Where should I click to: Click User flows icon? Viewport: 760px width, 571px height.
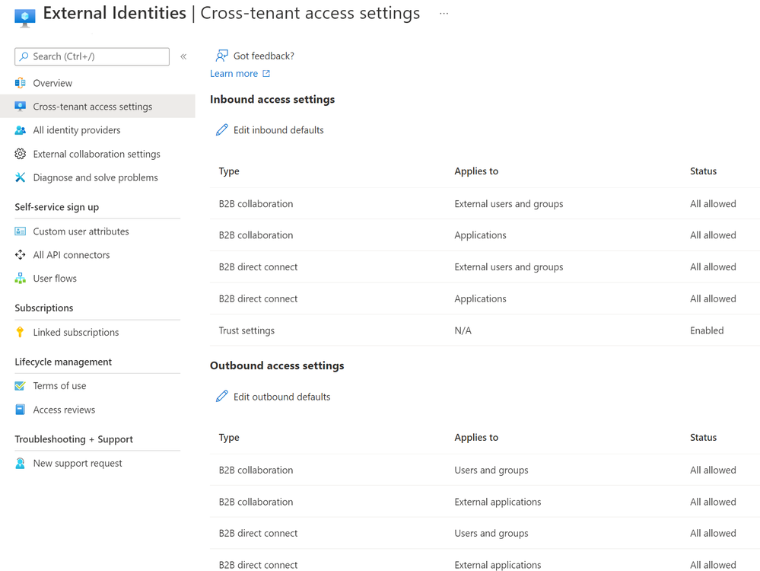[21, 278]
